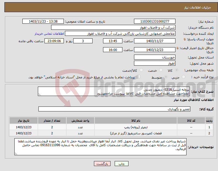Click the goods group field تعمیر و نگهداری

pos(114,109)
